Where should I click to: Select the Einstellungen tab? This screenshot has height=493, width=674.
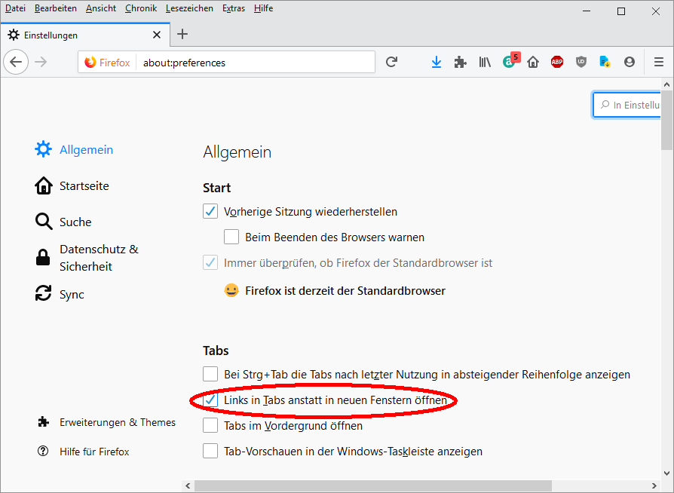point(85,35)
